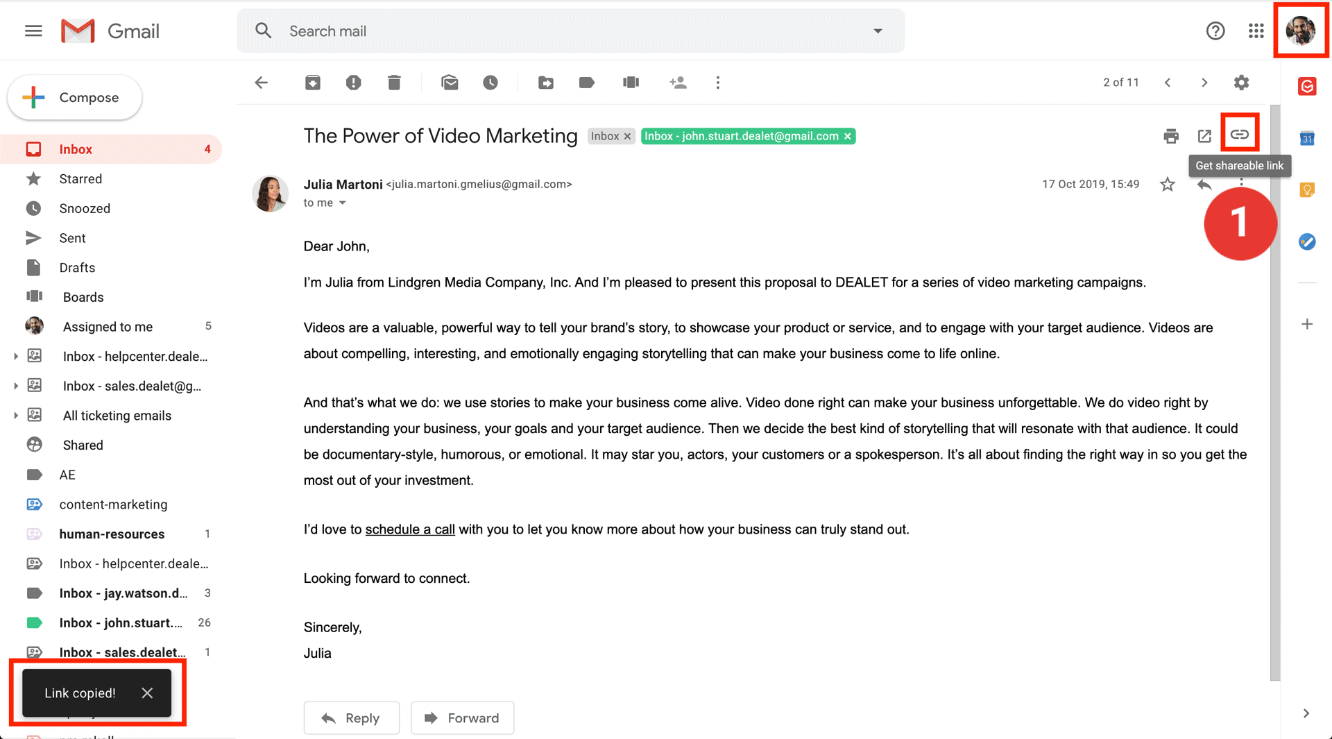Snooze the email using the clock icon
Image resolution: width=1332 pixels, height=739 pixels.
tap(490, 83)
